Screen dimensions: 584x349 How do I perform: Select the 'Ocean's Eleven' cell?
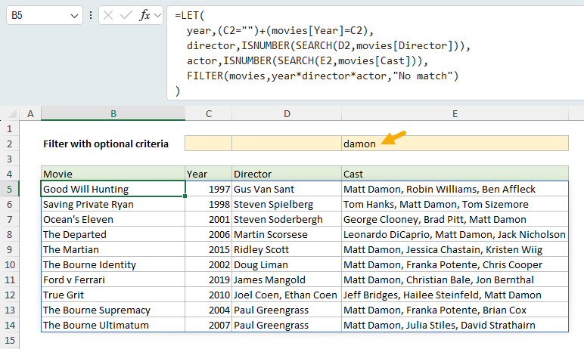click(113, 219)
